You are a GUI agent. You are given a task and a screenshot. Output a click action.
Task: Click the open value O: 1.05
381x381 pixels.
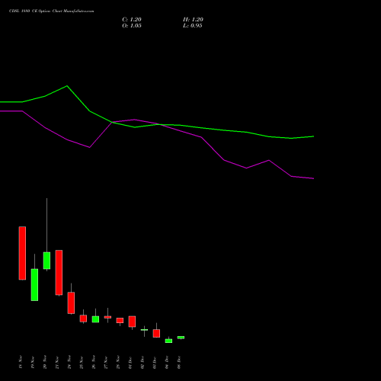[x=132, y=26]
